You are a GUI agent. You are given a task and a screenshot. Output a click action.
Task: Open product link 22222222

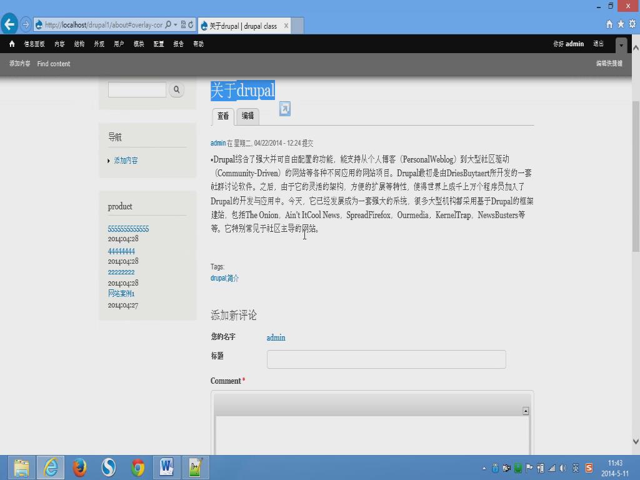click(121, 272)
